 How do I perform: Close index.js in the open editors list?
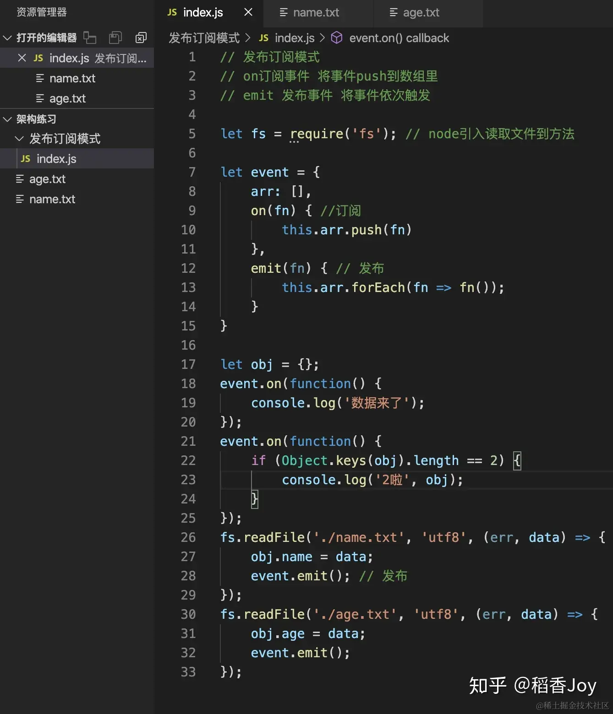coord(22,58)
